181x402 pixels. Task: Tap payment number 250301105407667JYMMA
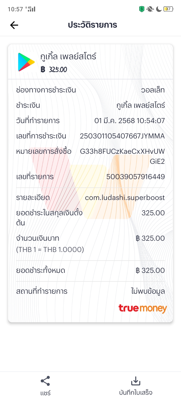click(x=122, y=136)
